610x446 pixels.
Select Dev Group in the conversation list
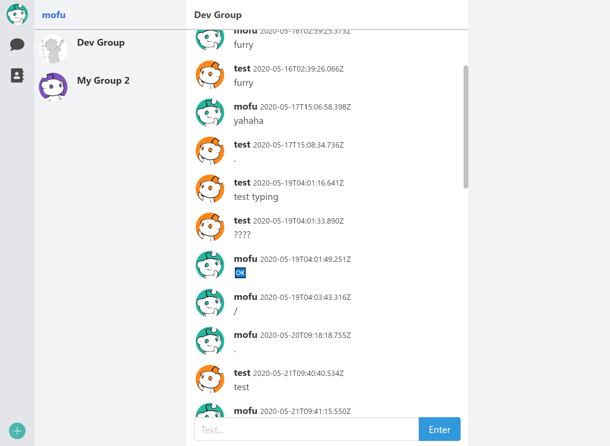[101, 43]
